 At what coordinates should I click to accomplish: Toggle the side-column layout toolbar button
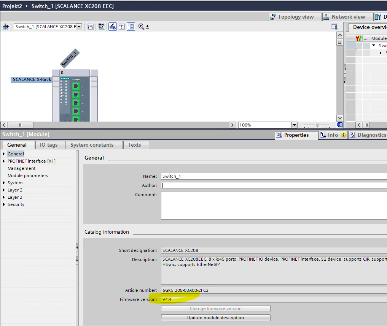tap(131, 27)
